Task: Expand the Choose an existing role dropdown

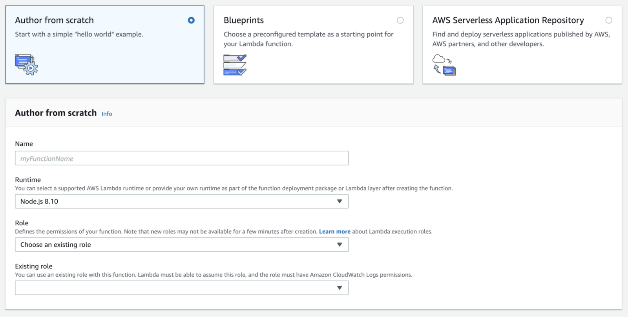Action: coord(181,245)
